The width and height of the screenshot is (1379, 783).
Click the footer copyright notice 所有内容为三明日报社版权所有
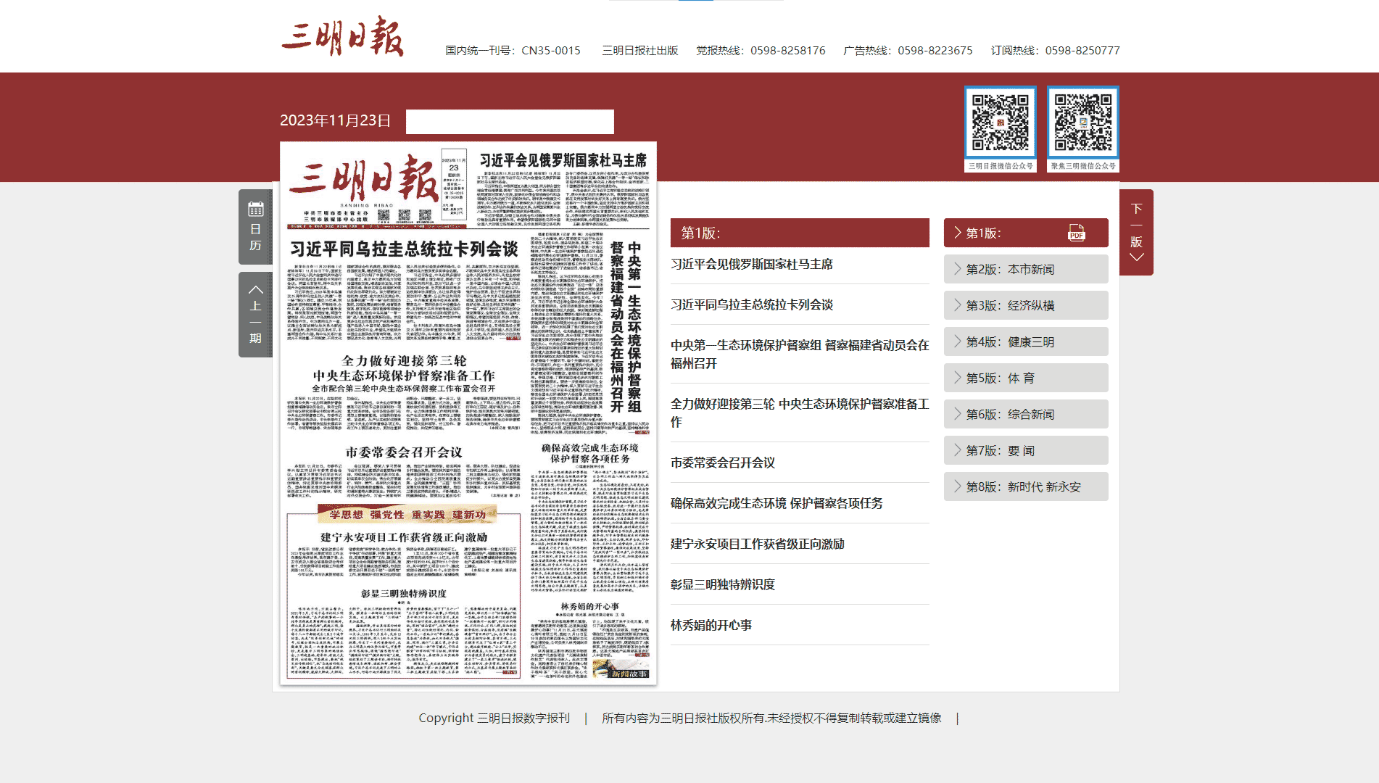pyautogui.click(x=771, y=718)
